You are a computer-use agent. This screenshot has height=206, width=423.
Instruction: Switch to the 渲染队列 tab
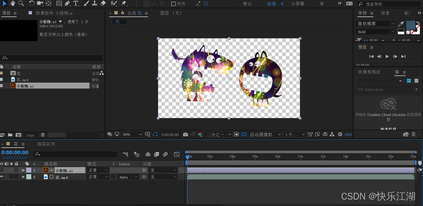click(46, 144)
